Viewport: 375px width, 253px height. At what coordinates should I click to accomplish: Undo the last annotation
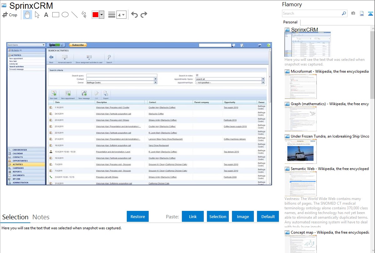[x=134, y=15]
